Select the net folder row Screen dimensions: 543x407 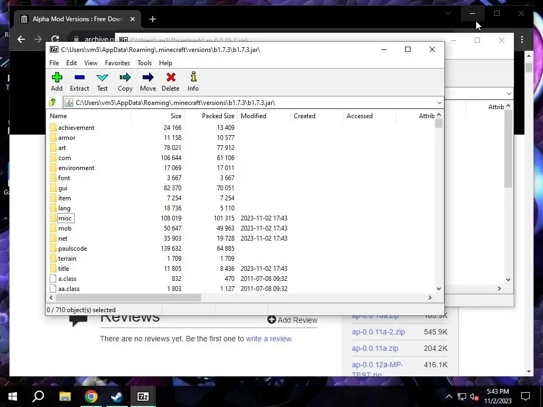click(240, 238)
